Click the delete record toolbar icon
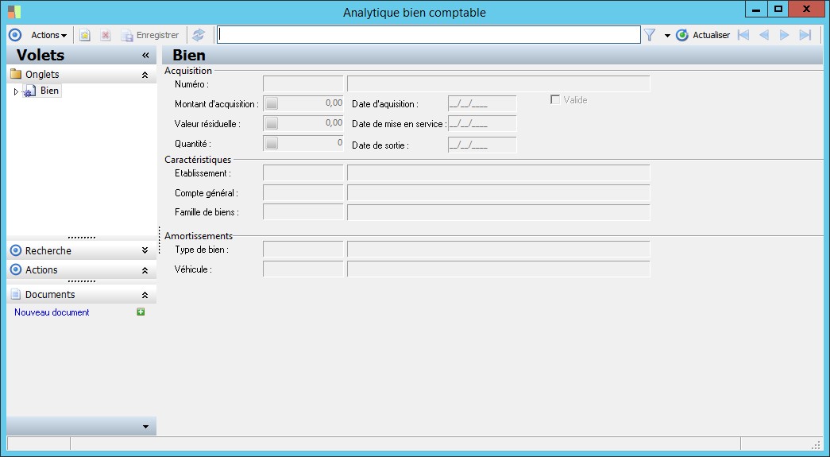This screenshot has width=830, height=457. pyautogui.click(x=106, y=35)
